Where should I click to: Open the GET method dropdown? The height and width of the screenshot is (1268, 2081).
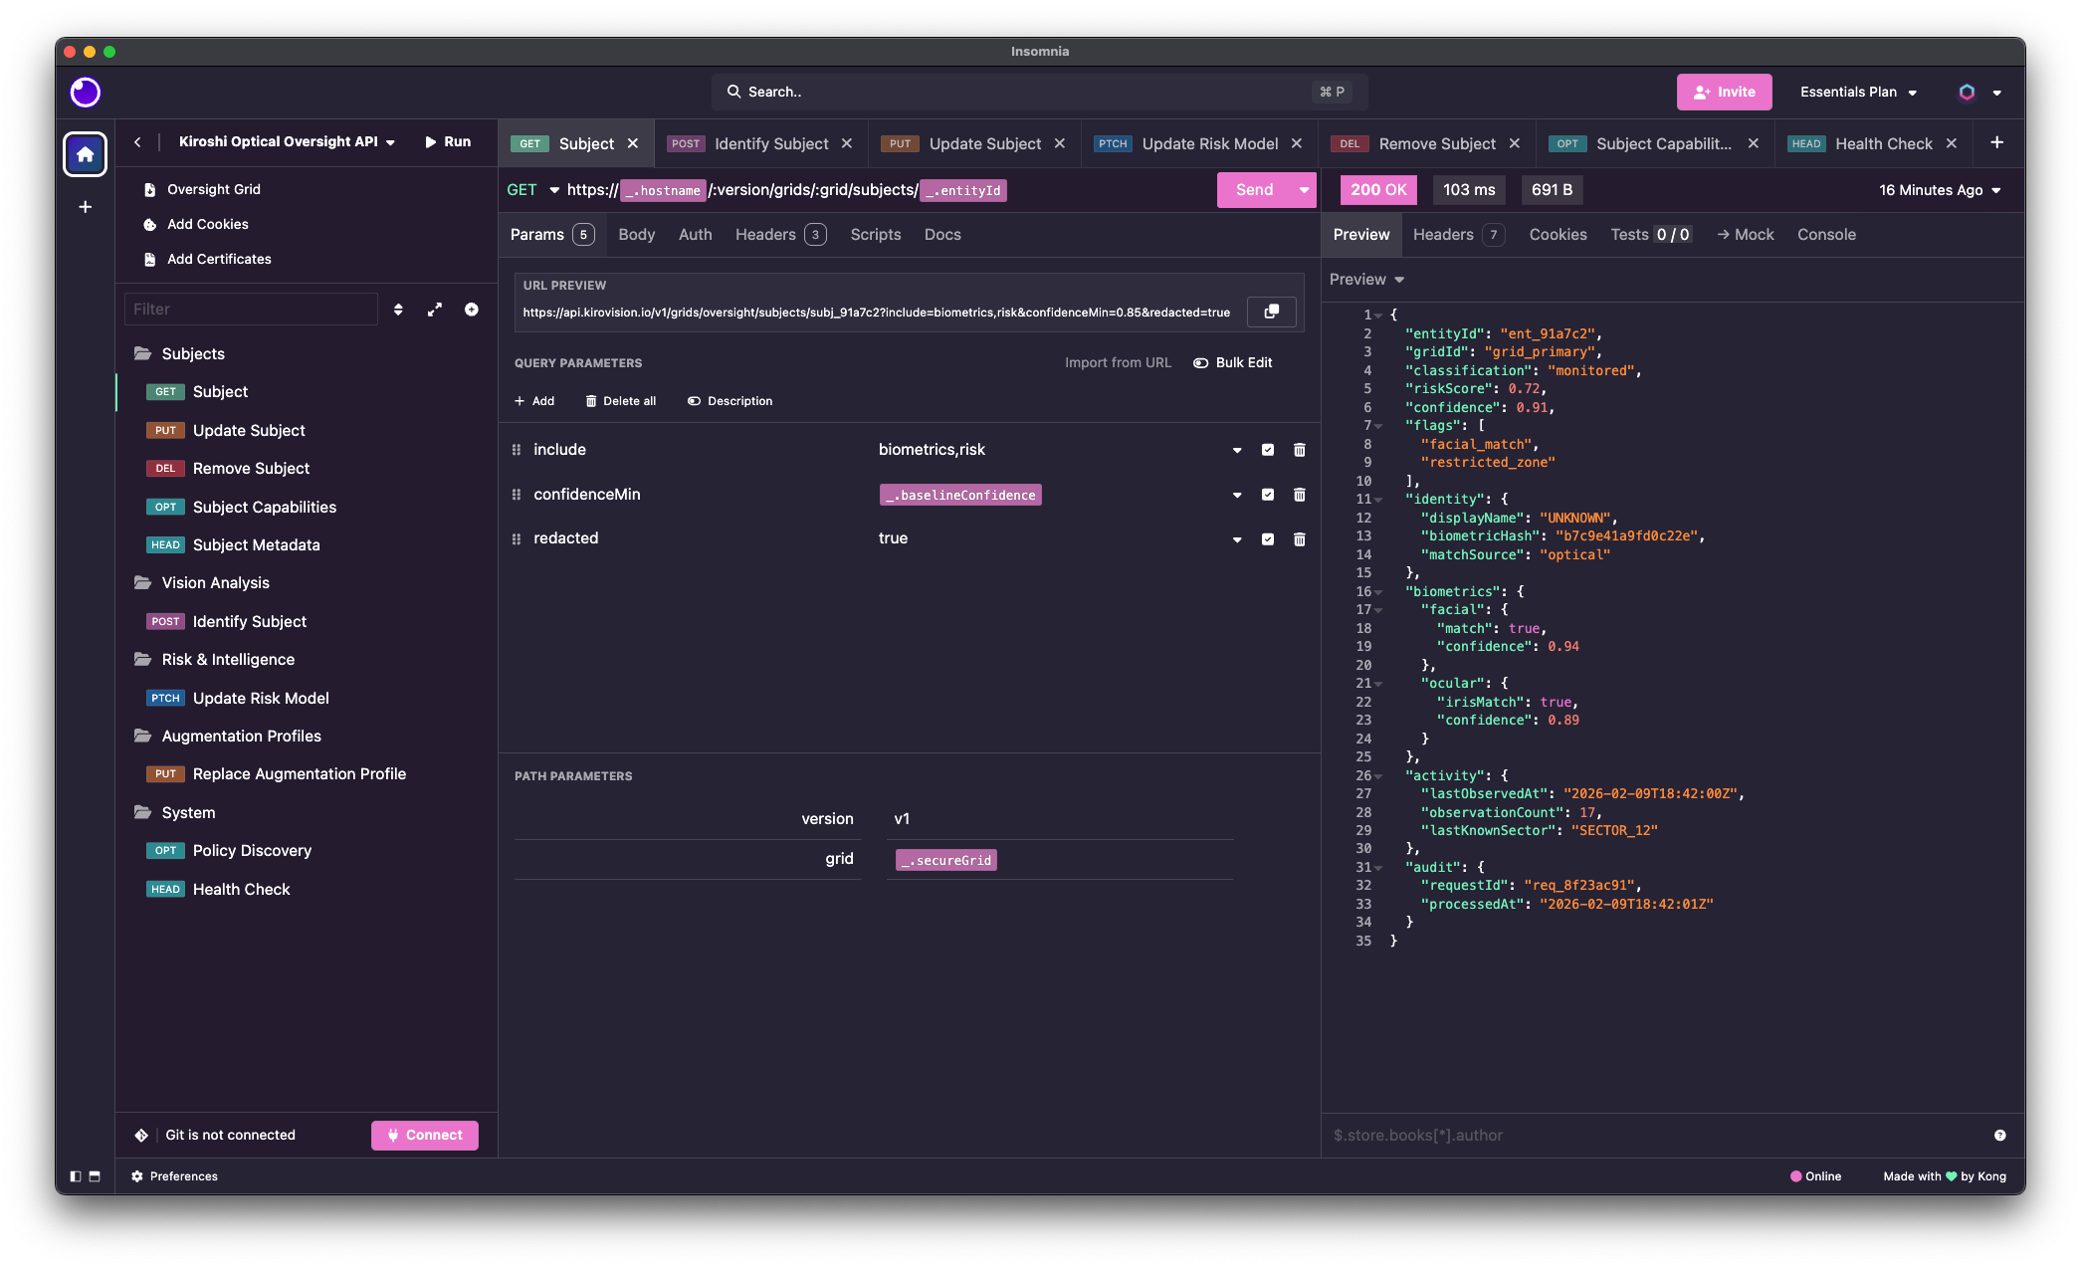[x=532, y=190]
